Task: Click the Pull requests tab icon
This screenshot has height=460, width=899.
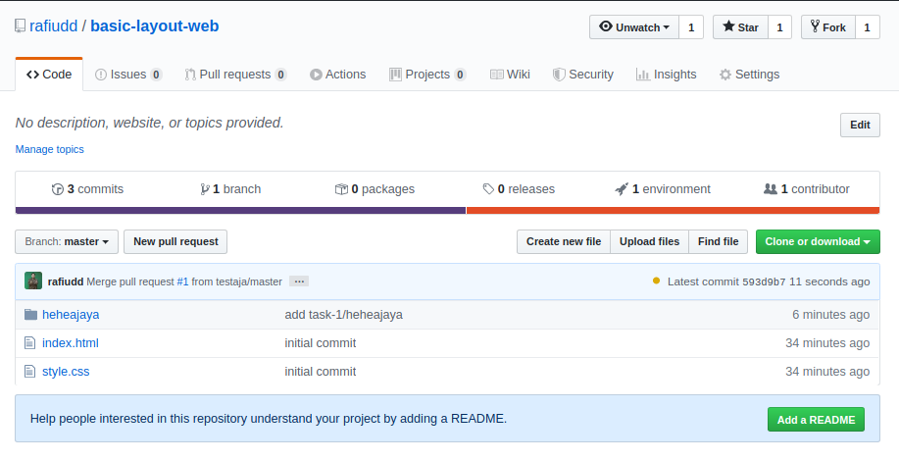Action: coord(190,75)
